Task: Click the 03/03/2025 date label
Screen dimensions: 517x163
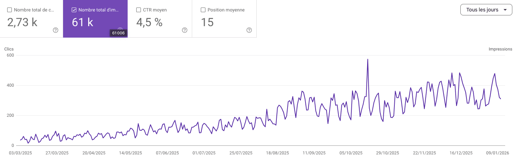Action: (21, 153)
